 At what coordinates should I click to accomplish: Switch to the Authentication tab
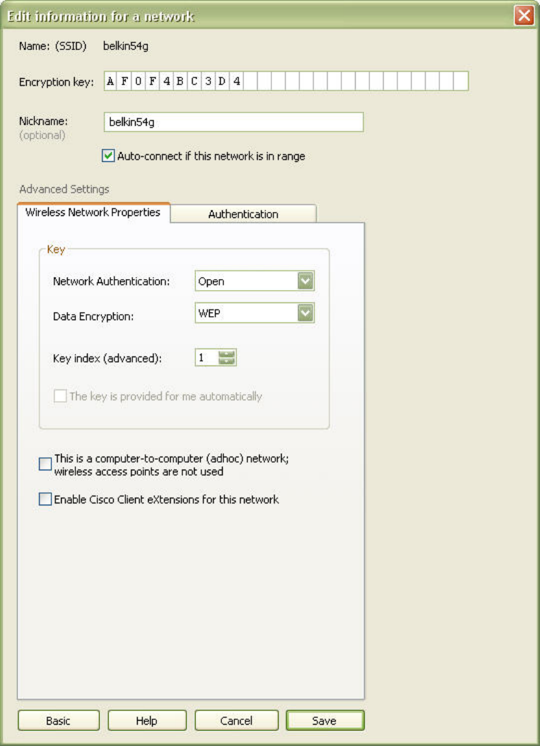243,214
